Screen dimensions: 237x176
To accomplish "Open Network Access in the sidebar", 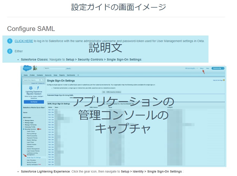I will (31, 145).
